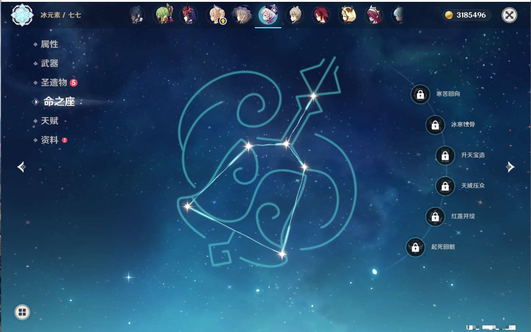Select the red tengu-mask character portrait
531x332 pixels.
coord(189,15)
